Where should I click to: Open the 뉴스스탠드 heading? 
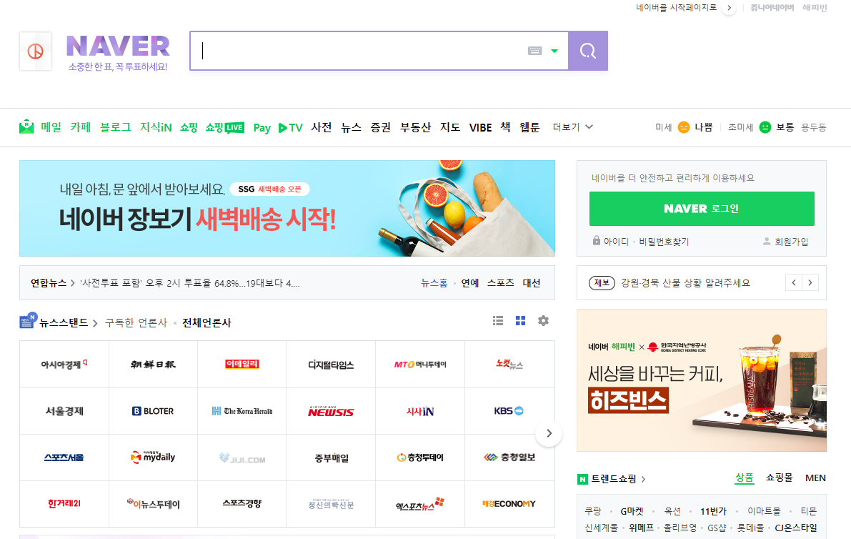(x=64, y=322)
